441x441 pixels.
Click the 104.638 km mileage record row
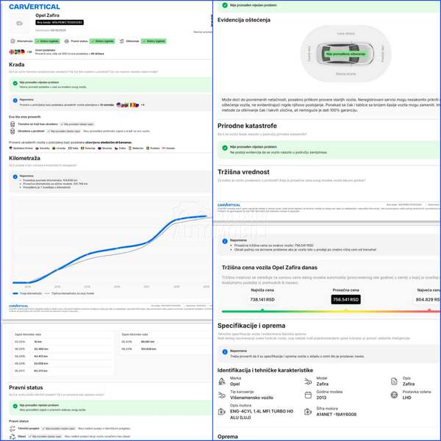(x=165, y=349)
